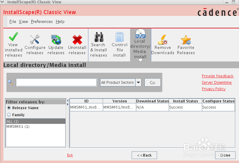Click the Done button
Viewport: 239px width, 163px height.
225,155
